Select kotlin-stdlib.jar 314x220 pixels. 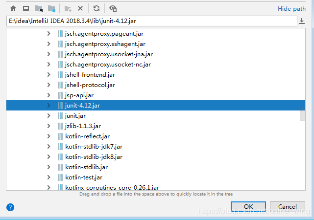[87, 167]
